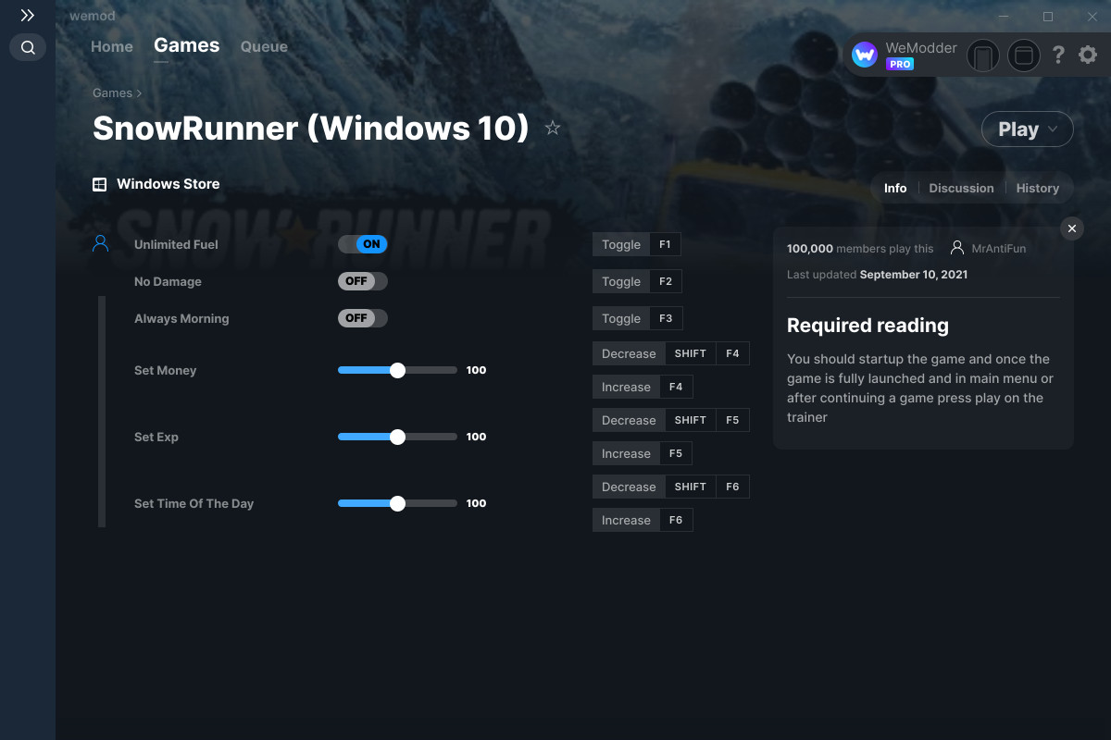Click the Set Money label
Screen dimensions: 1111x740
166,370
